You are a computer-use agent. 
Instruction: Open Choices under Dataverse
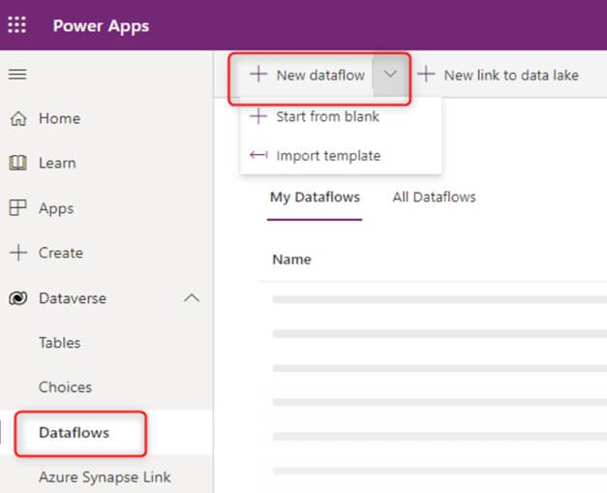[65, 387]
